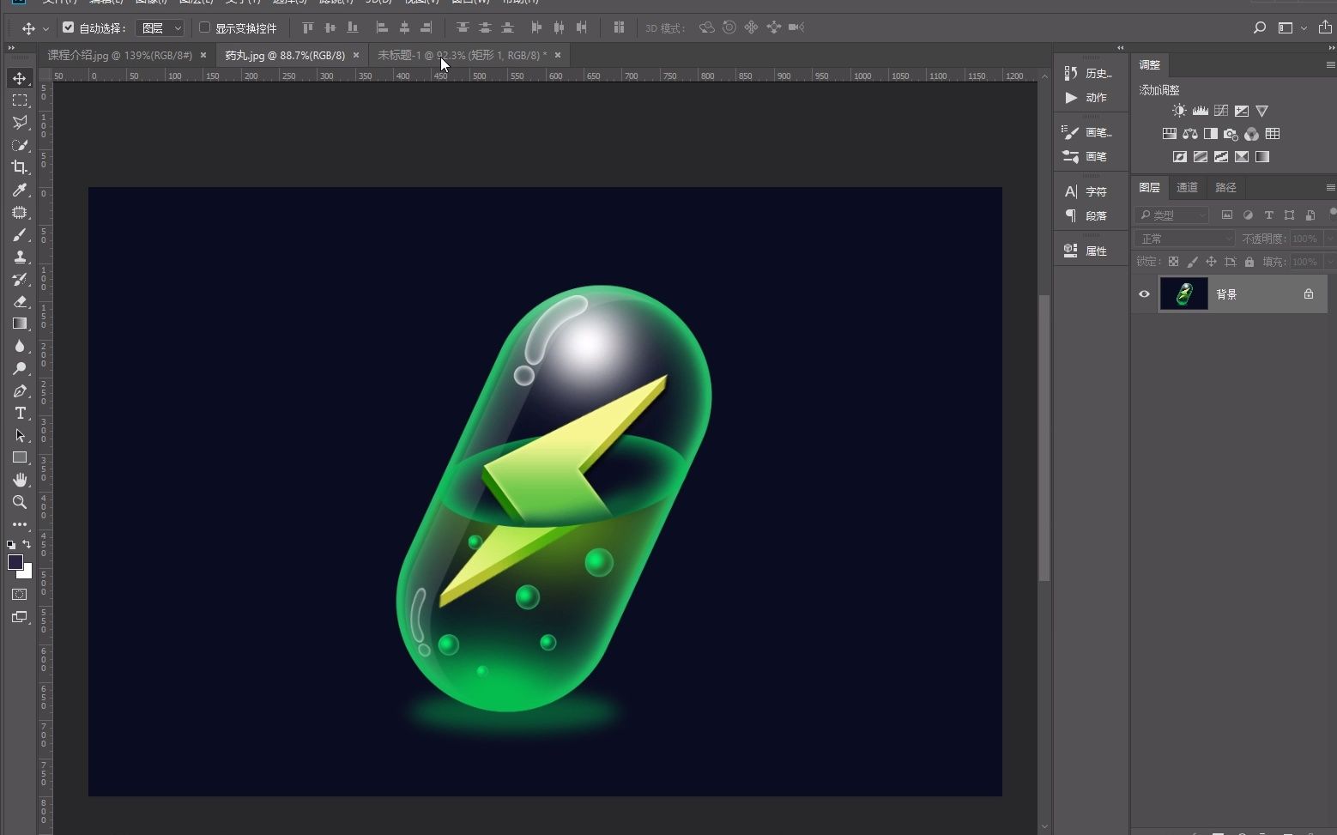The width and height of the screenshot is (1337, 835).
Task: Open the 类型 layer filter dropdown
Action: [1171, 215]
